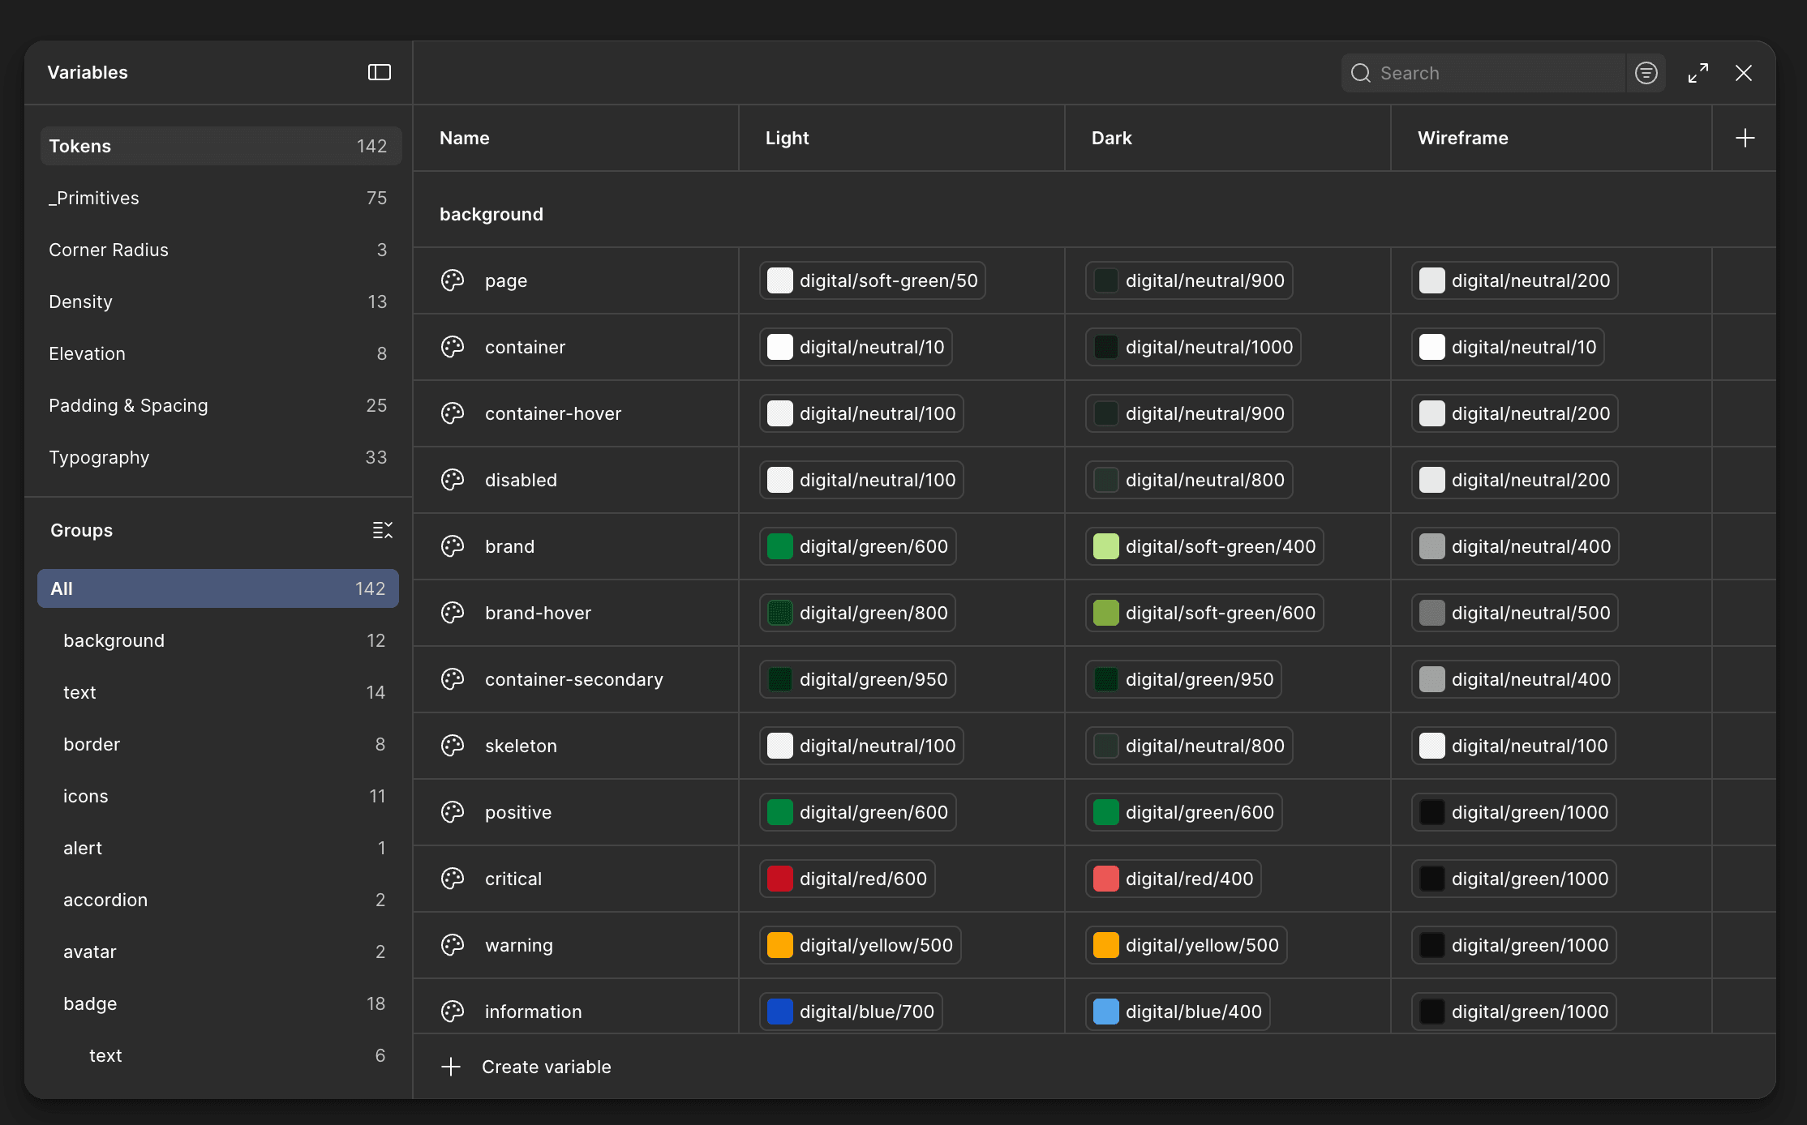Select the accordion group
The width and height of the screenshot is (1807, 1125).
coord(218,900)
